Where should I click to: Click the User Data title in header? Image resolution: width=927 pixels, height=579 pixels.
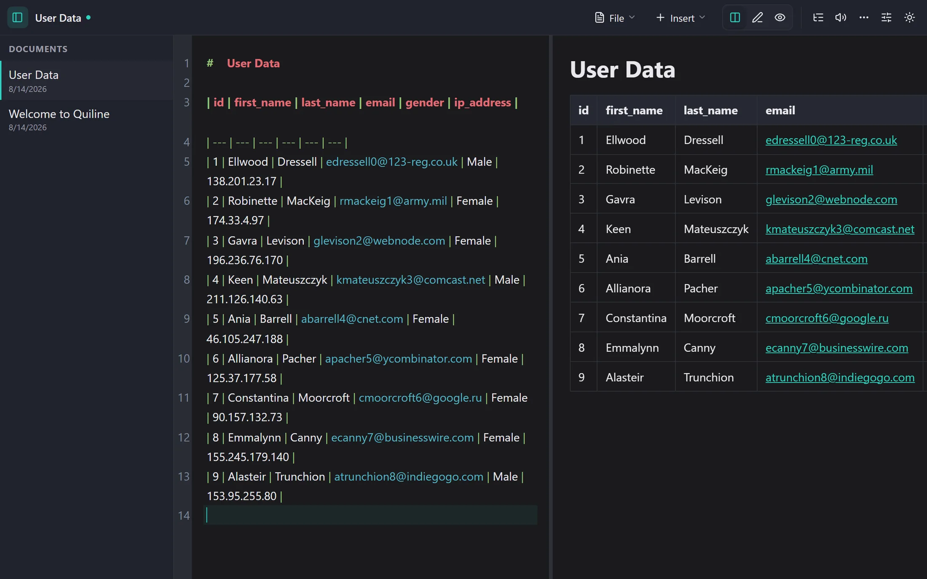coord(58,18)
